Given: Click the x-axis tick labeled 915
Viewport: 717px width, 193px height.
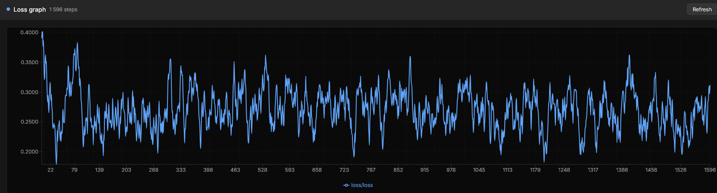Looking at the screenshot, I should click(425, 170).
